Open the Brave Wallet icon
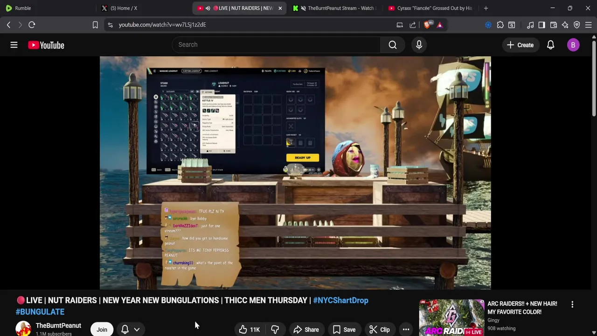Image resolution: width=597 pixels, height=336 pixels. [554, 25]
